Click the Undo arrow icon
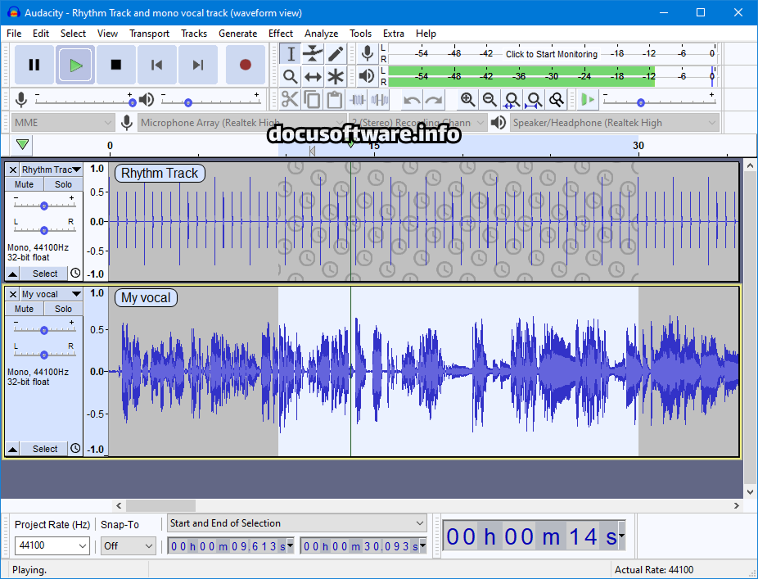This screenshot has height=579, width=758. 412,100
